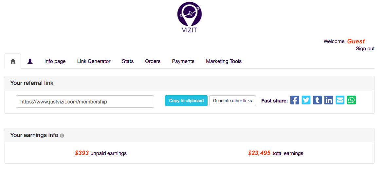The height and width of the screenshot is (172, 384).
Task: Focus the referral link URL field
Action: pyautogui.click(x=85, y=102)
